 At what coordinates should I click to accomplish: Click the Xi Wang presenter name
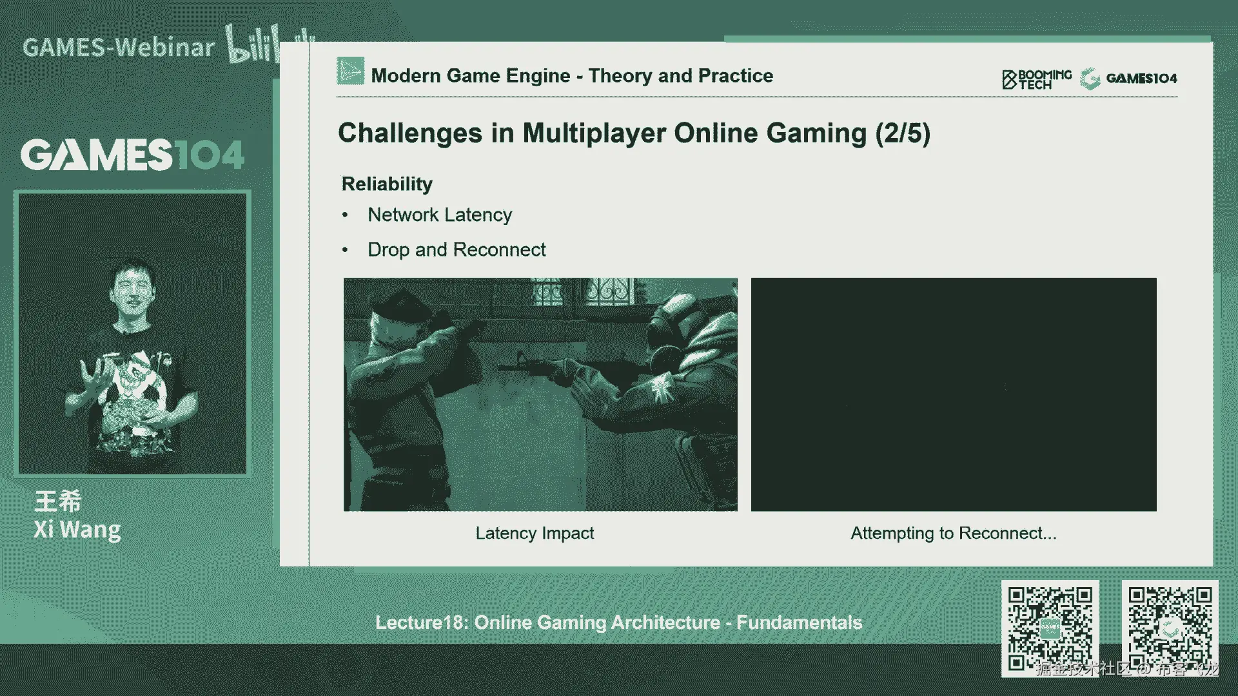pos(77,529)
